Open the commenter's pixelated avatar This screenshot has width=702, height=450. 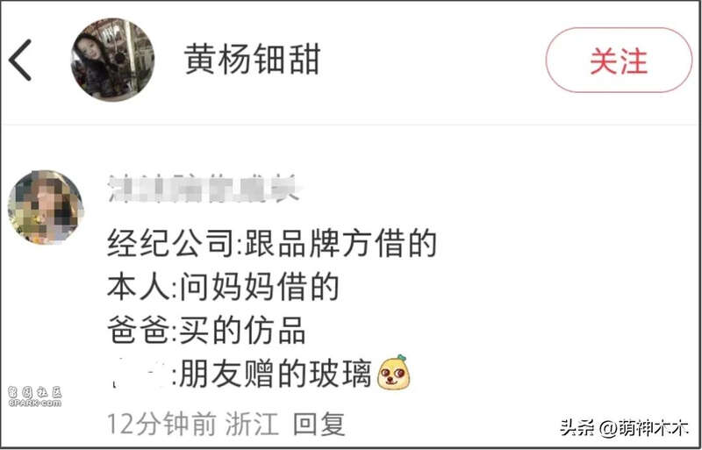(x=46, y=207)
